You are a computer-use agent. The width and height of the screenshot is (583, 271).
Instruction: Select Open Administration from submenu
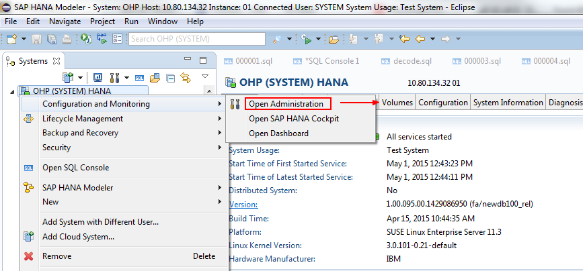(286, 104)
